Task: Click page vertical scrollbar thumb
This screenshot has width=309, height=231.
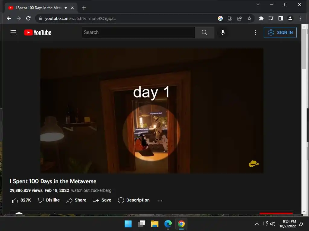Action: click(x=304, y=49)
